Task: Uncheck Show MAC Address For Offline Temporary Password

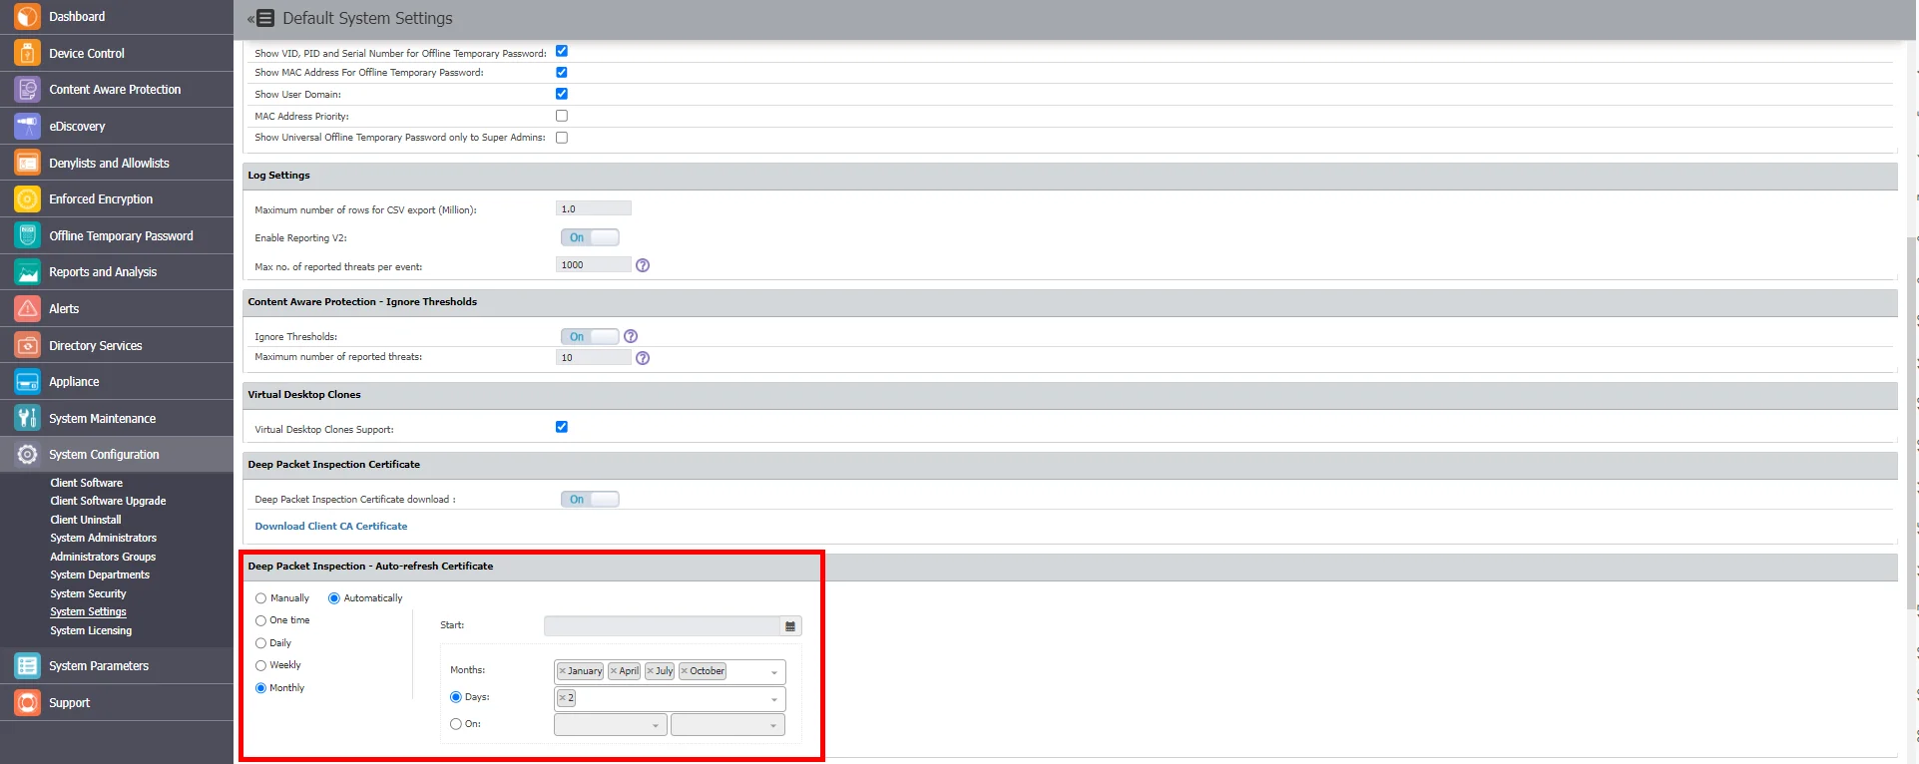Action: [562, 72]
